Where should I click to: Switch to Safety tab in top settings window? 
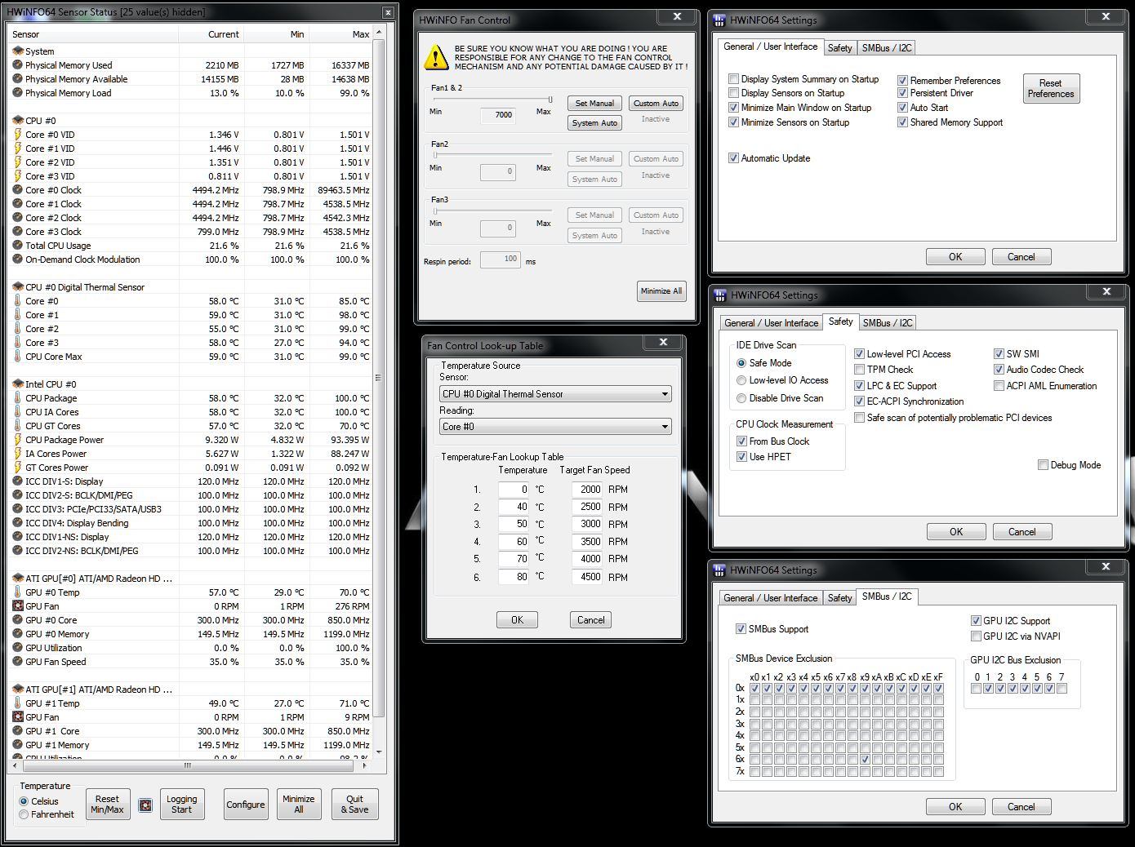coord(839,48)
